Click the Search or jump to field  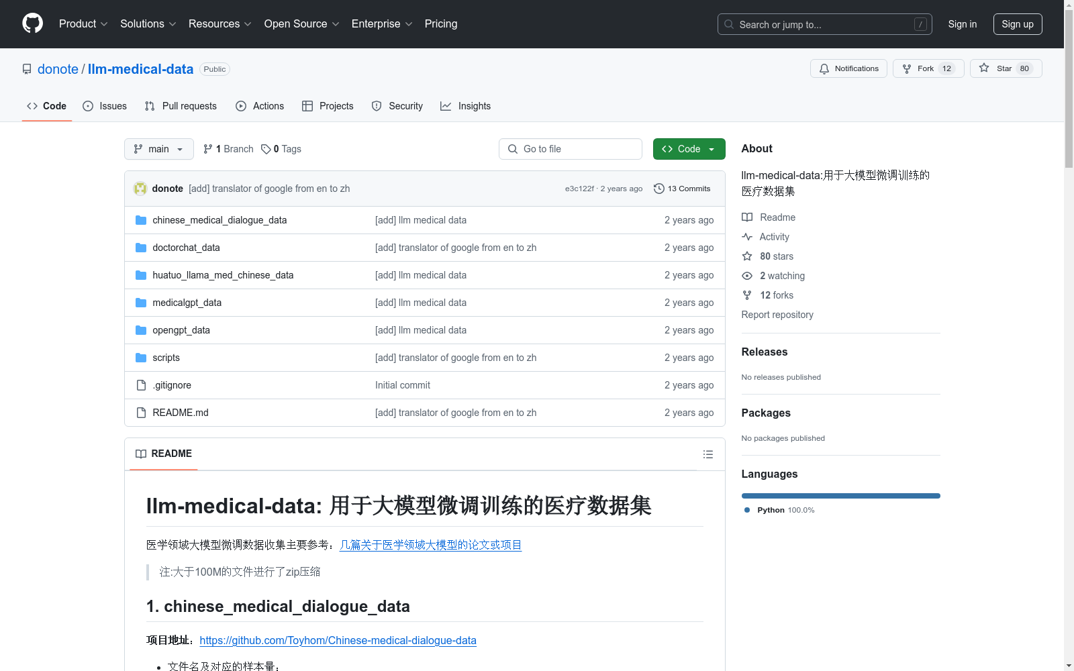825,24
